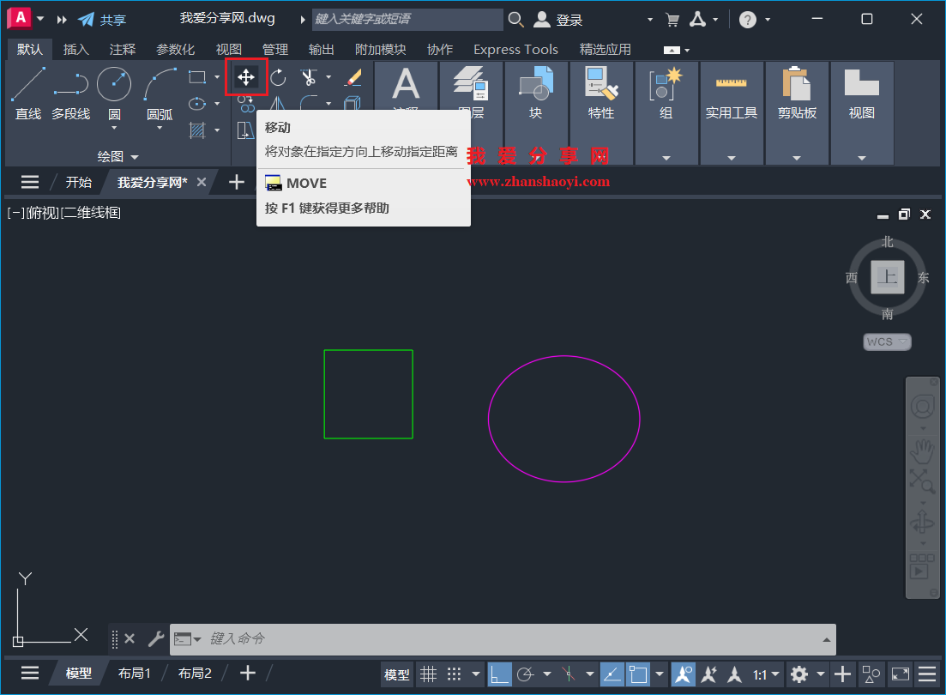Click [二维线框] visual style control
This screenshot has width=946, height=695.
pos(91,213)
